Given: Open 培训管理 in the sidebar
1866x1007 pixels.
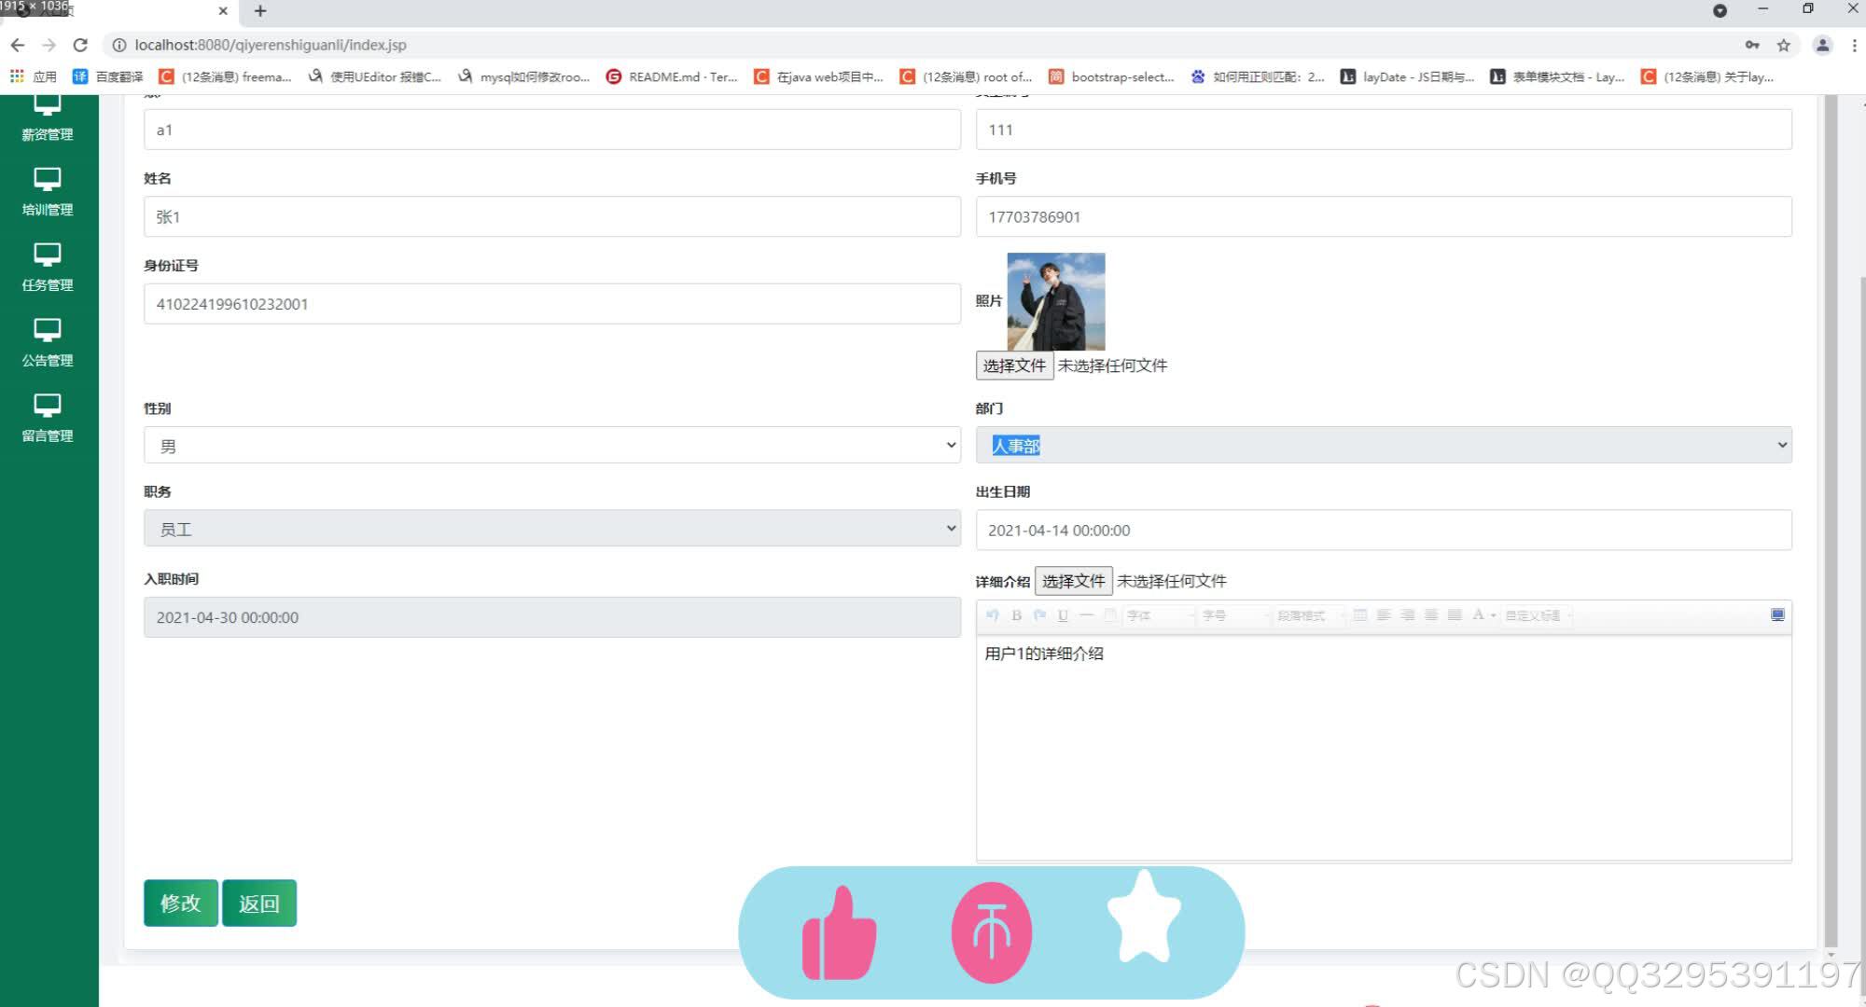Looking at the screenshot, I should pos(48,192).
